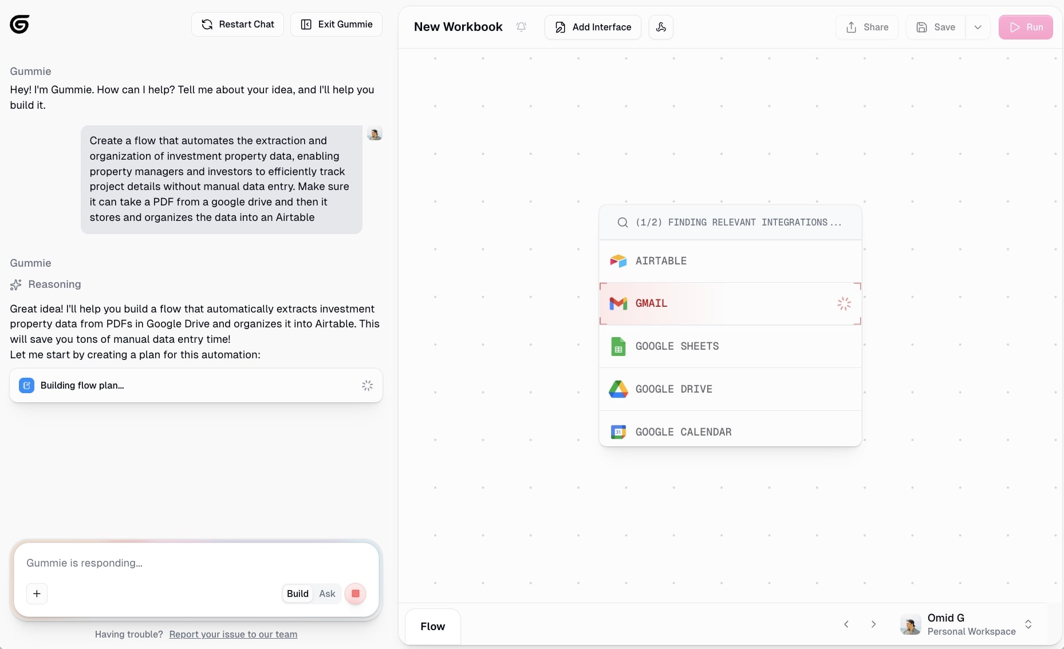The image size is (1064, 649).
Task: Click the Share button
Action: tap(867, 27)
